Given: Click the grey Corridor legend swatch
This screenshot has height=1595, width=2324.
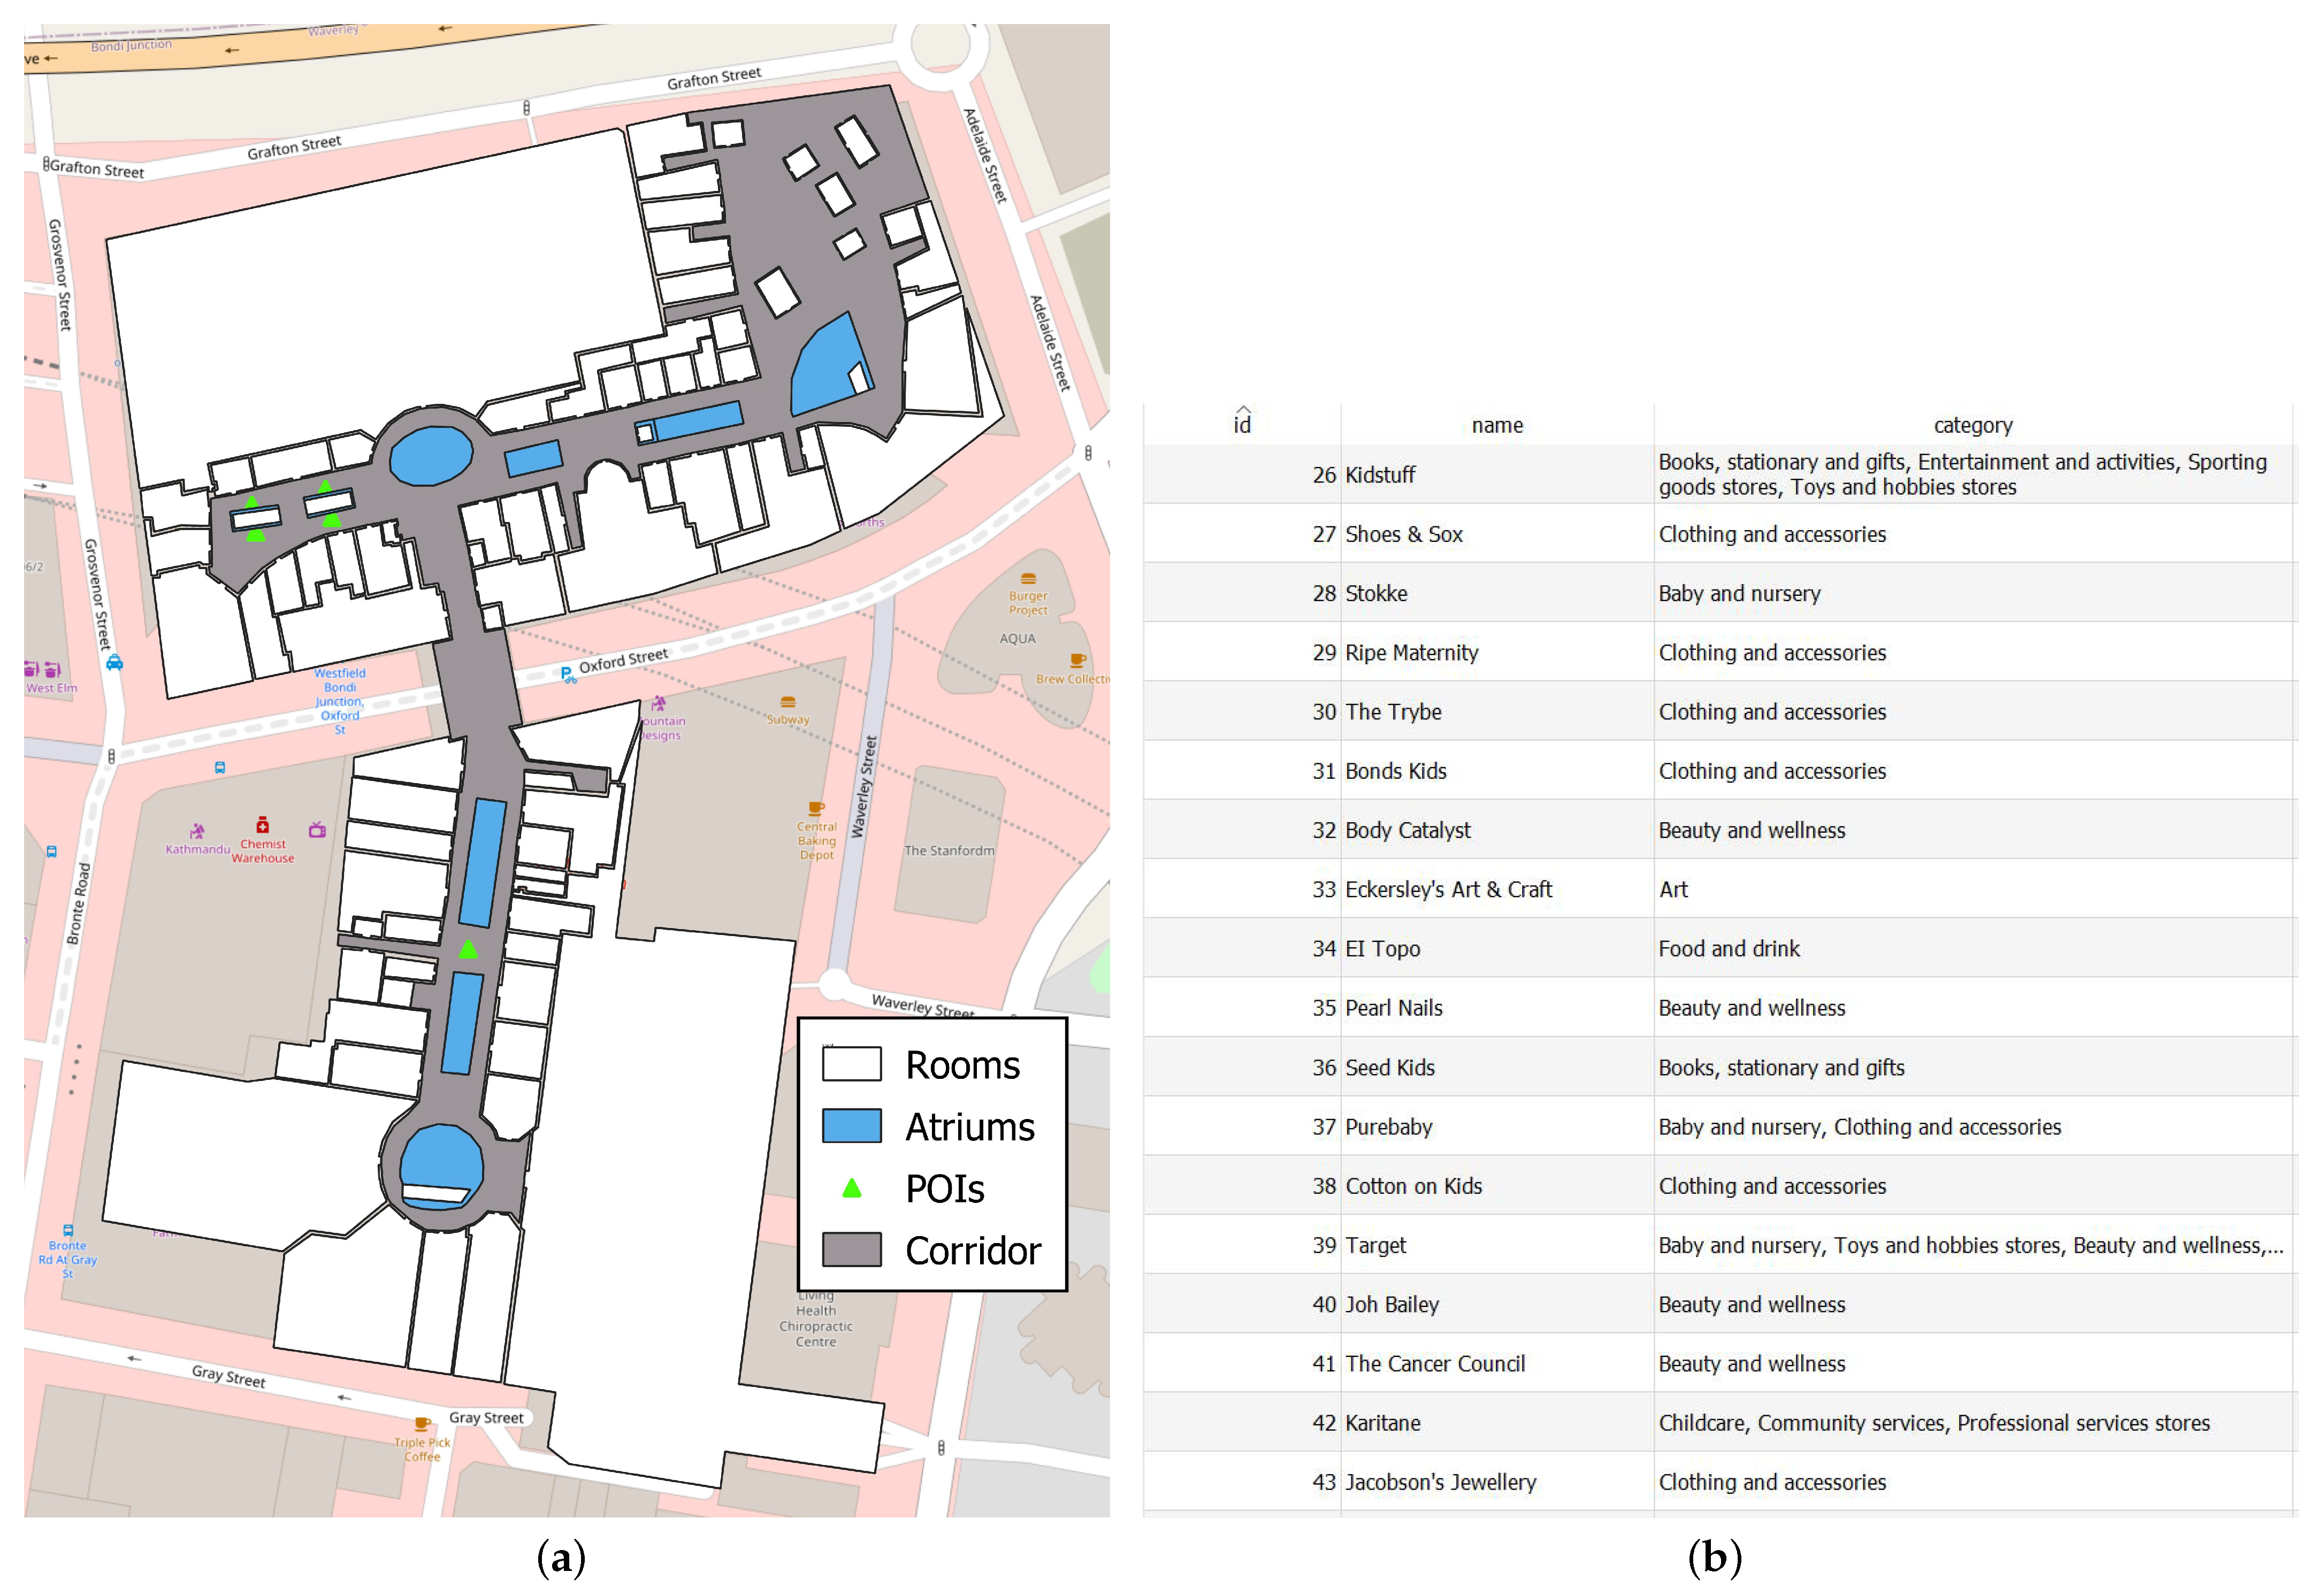Looking at the screenshot, I should click(x=851, y=1250).
